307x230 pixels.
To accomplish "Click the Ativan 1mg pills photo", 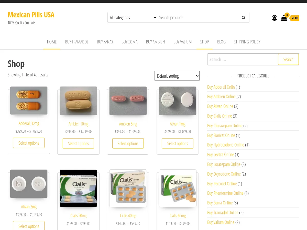I will 178,100.
